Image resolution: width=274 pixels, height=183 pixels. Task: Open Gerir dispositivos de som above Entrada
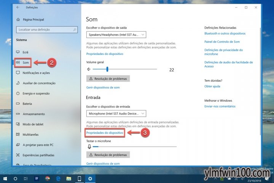tap(103, 87)
